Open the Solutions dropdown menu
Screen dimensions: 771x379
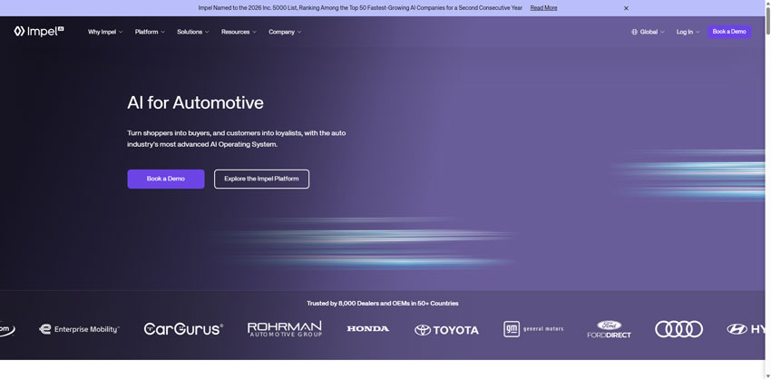click(192, 32)
